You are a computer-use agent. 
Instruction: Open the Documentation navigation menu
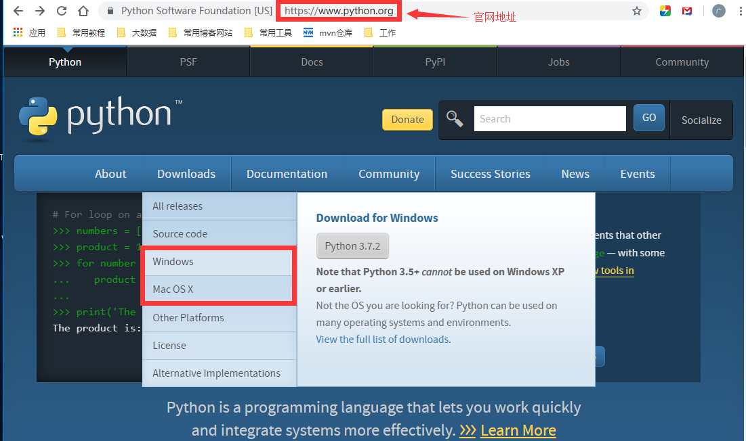(287, 174)
